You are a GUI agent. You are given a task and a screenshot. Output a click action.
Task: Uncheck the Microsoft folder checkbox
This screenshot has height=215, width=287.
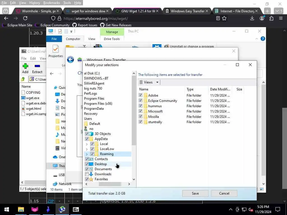pos(140,111)
